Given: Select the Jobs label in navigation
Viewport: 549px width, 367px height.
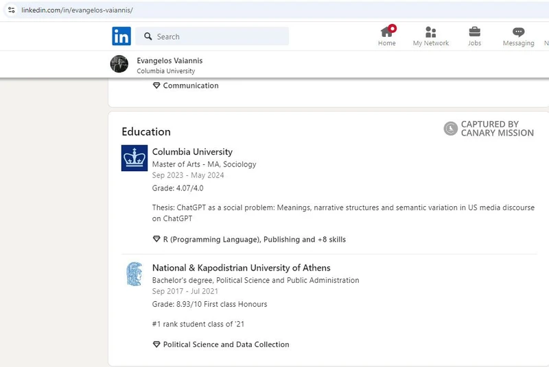Looking at the screenshot, I should [x=474, y=43].
